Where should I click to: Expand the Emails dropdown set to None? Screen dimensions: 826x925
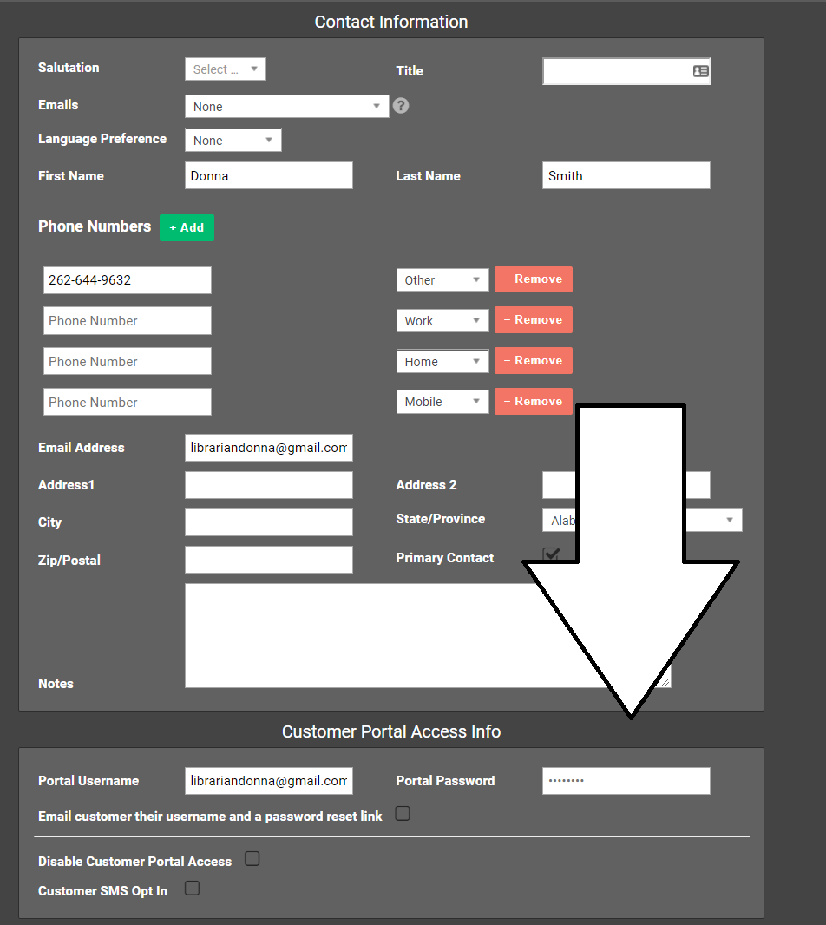[x=286, y=107]
